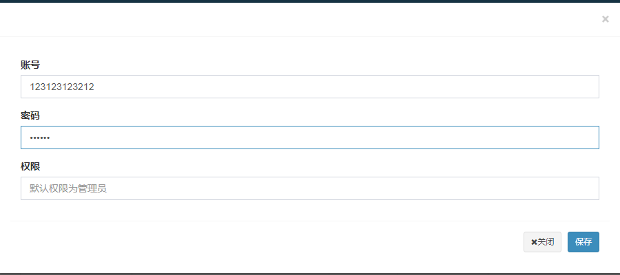
Task: Click the 权限 permission input field
Action: click(309, 188)
